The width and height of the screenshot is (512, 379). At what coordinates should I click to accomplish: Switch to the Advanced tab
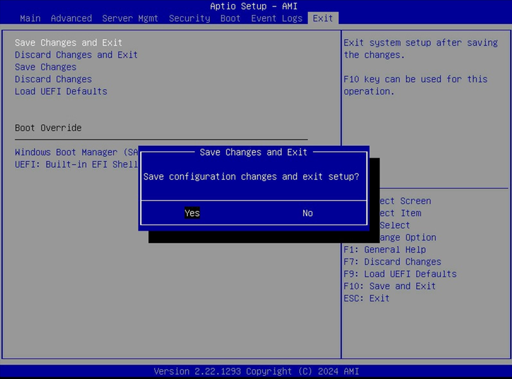click(71, 18)
